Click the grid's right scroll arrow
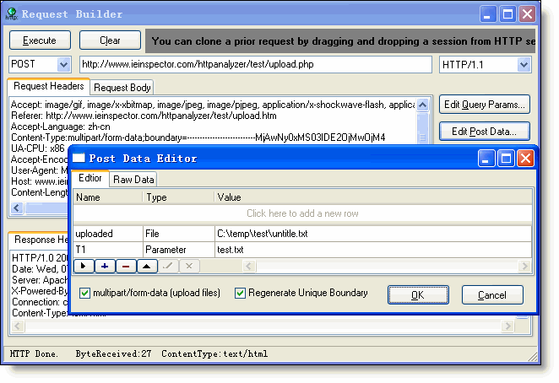559x383 pixels. click(x=524, y=266)
